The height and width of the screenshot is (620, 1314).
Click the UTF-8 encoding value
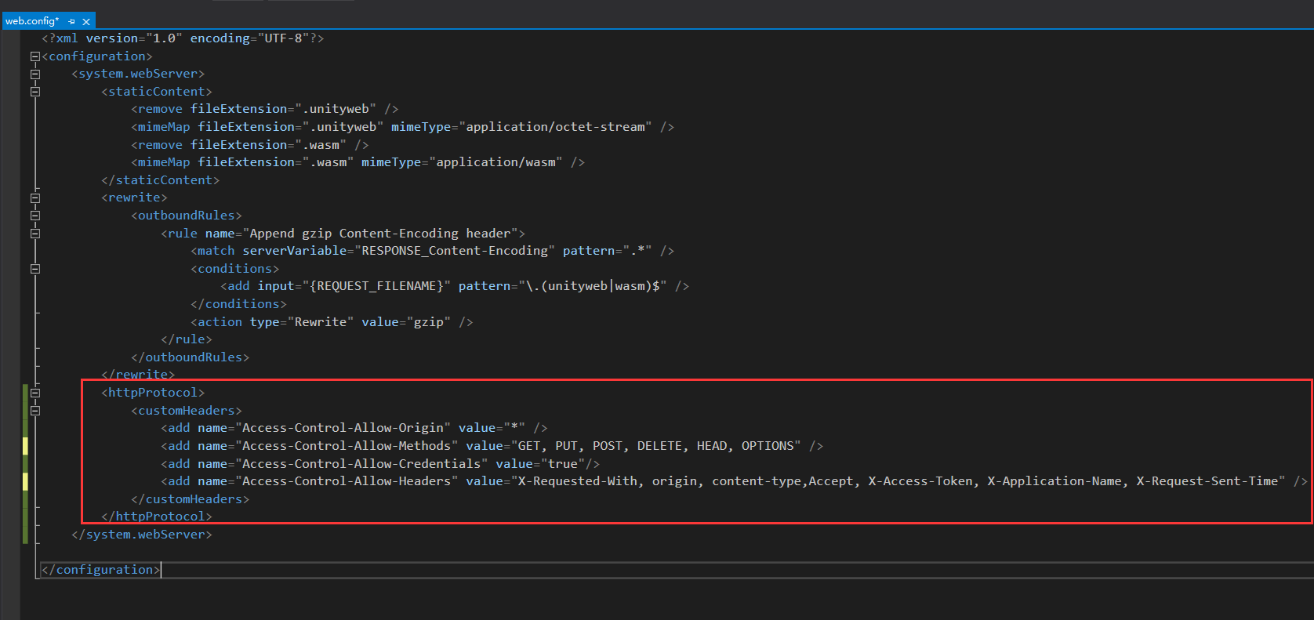(283, 38)
